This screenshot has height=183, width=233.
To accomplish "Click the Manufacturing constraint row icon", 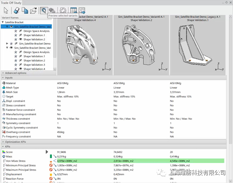I will (x=4, y=114).
